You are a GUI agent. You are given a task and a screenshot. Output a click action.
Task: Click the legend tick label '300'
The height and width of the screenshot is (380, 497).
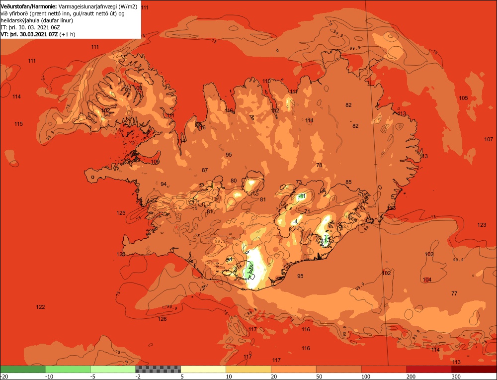tap(456, 377)
